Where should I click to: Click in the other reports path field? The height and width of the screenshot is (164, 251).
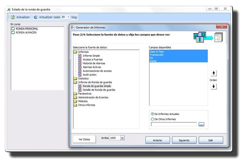coord(174,124)
